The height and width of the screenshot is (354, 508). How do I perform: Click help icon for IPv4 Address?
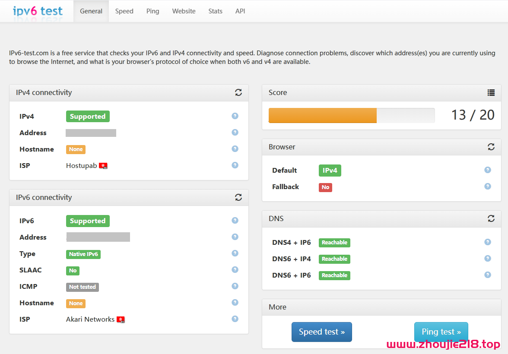pos(235,133)
